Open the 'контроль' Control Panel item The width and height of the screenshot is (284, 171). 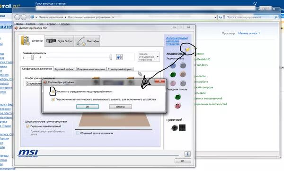(204, 87)
